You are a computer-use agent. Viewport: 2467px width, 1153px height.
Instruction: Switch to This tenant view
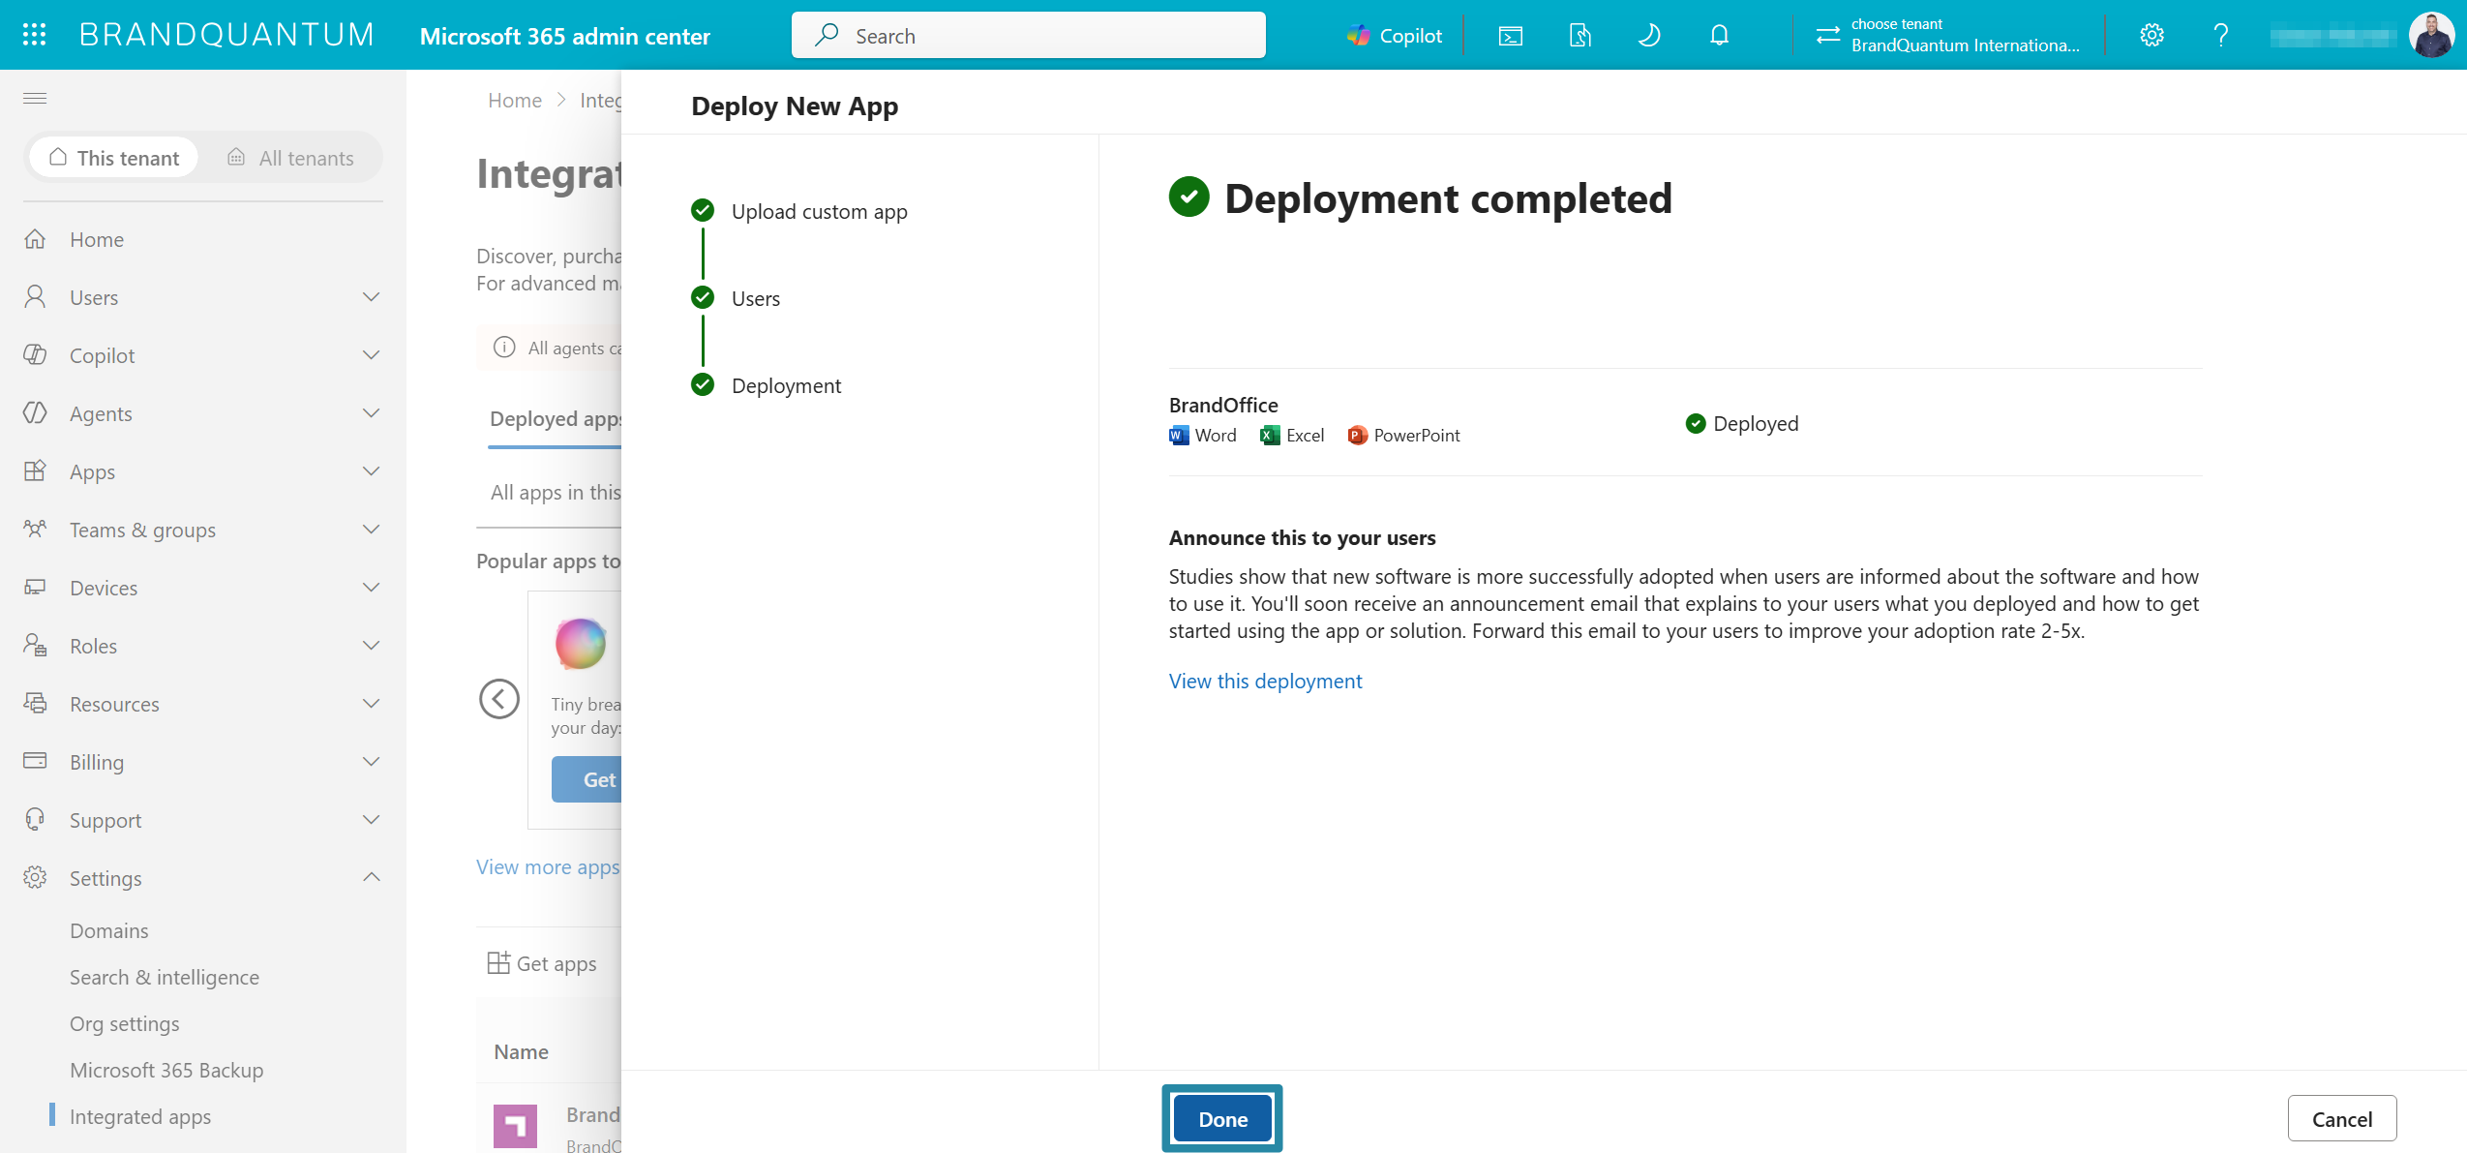[114, 158]
